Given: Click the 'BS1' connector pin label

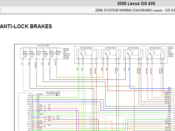Looking at the screenshot, I should [x=29, y=98].
